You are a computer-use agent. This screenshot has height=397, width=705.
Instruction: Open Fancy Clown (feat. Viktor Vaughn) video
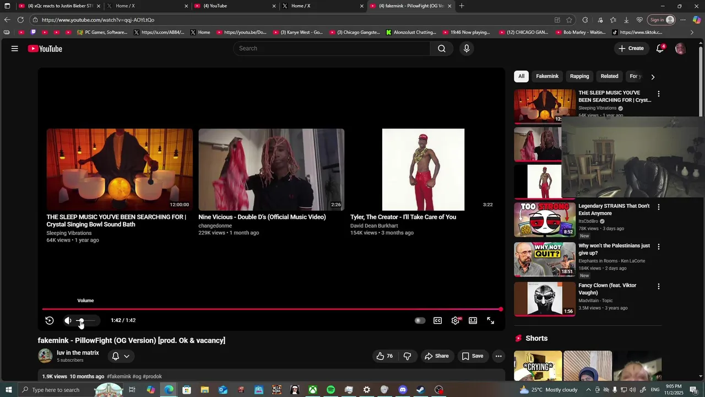point(607,289)
